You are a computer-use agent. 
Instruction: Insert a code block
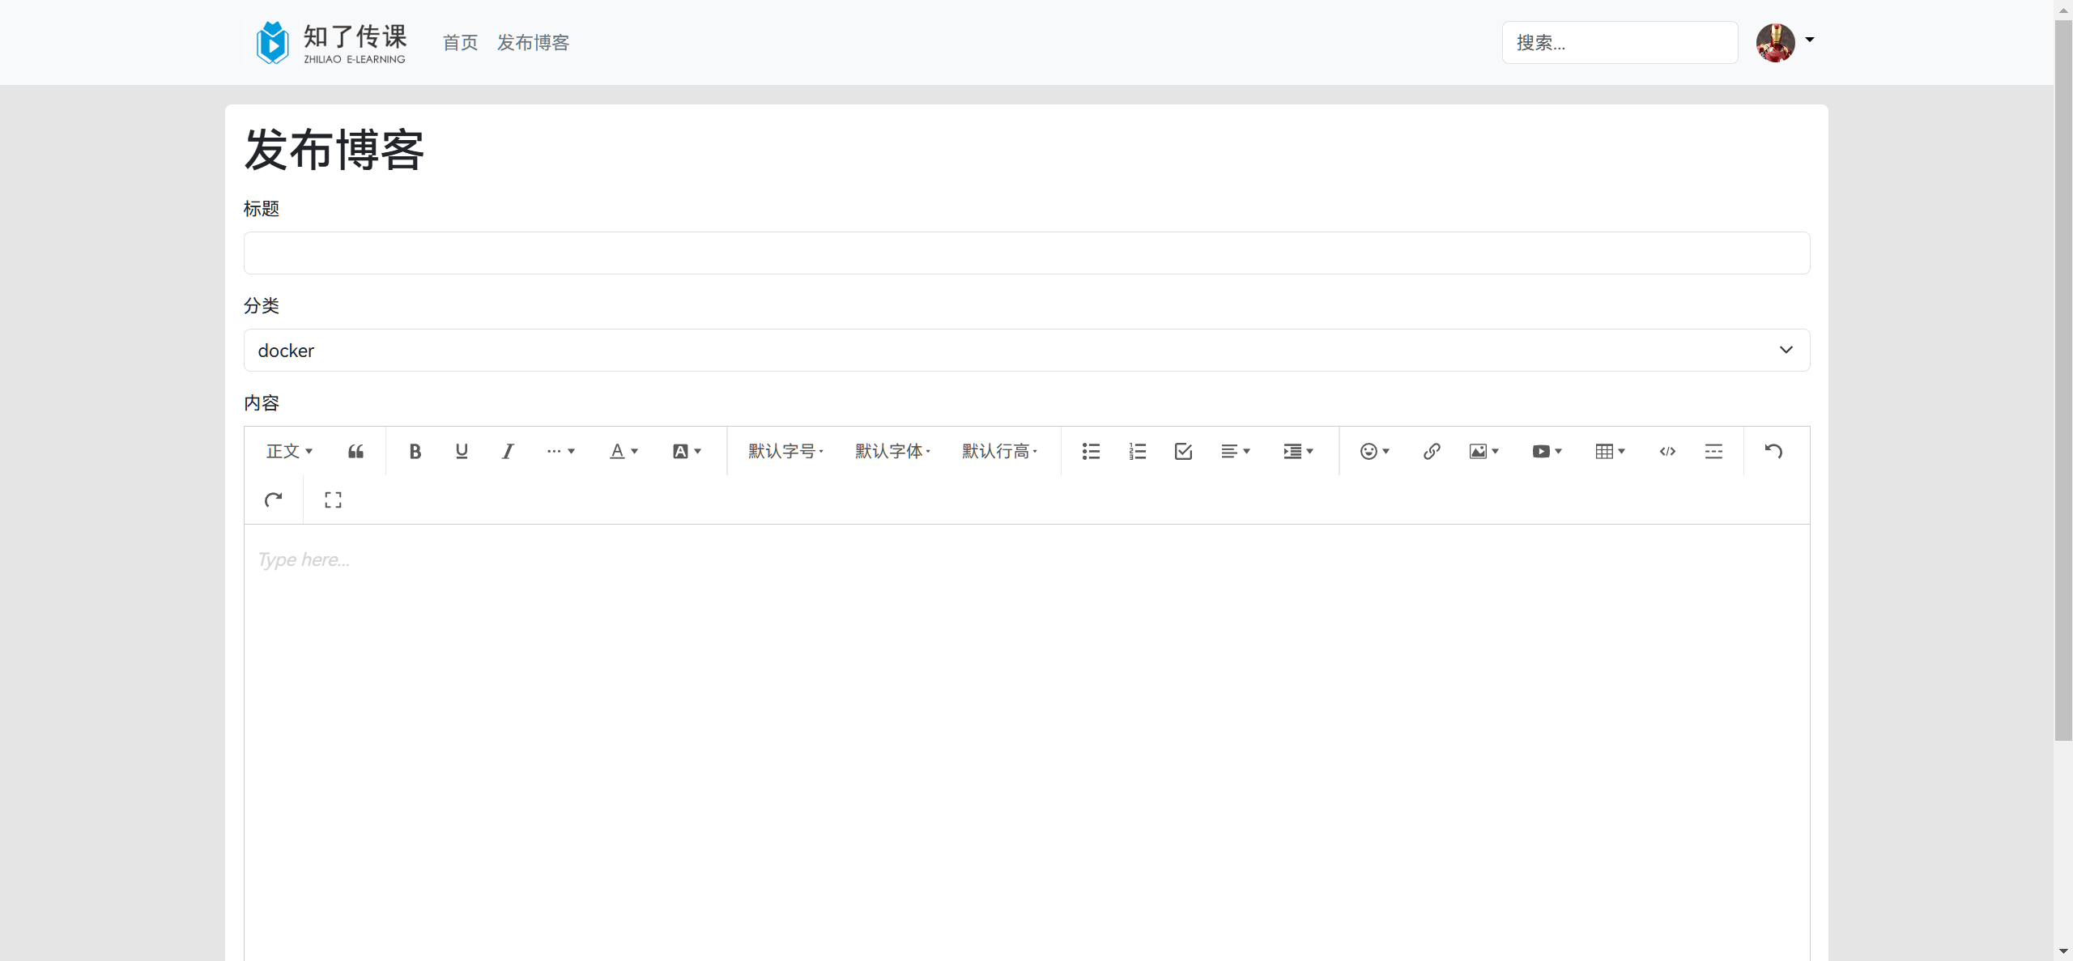[1667, 451]
